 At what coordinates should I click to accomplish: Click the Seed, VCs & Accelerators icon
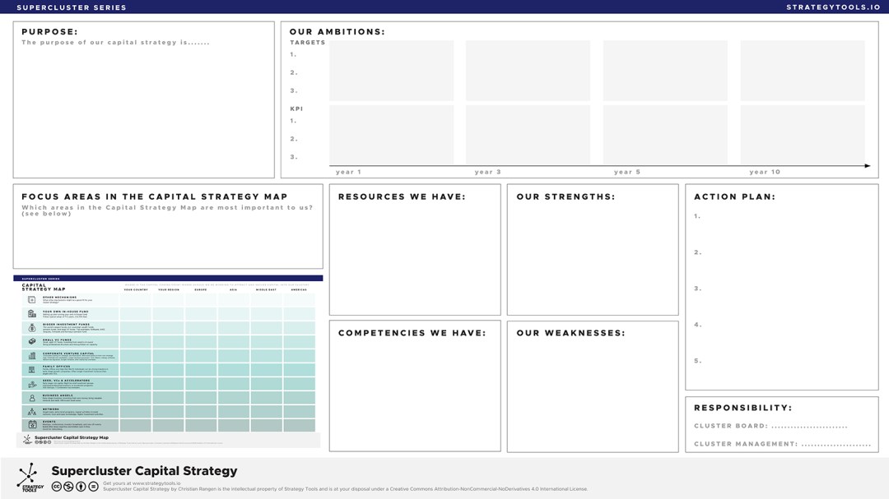point(32,383)
